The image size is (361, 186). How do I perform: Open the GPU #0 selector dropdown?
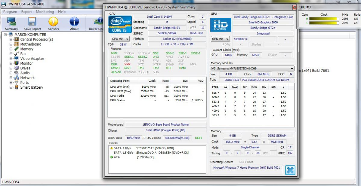coord(221,39)
